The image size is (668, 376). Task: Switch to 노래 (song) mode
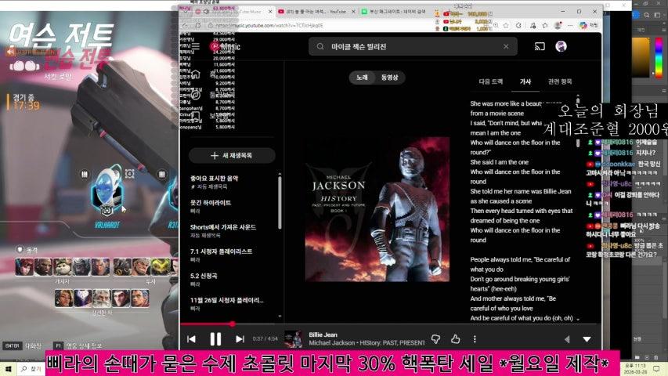[x=362, y=78]
